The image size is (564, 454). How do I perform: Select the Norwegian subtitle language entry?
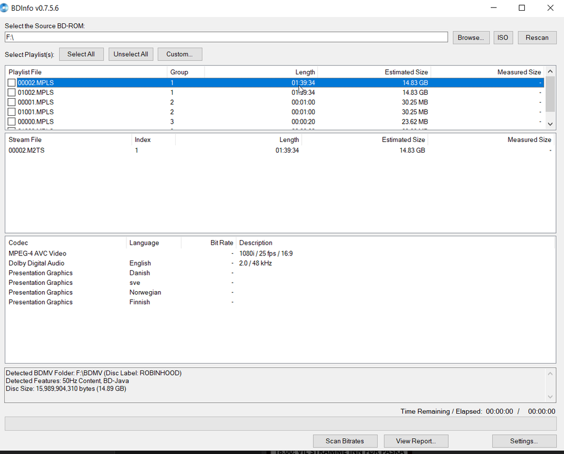click(x=145, y=292)
